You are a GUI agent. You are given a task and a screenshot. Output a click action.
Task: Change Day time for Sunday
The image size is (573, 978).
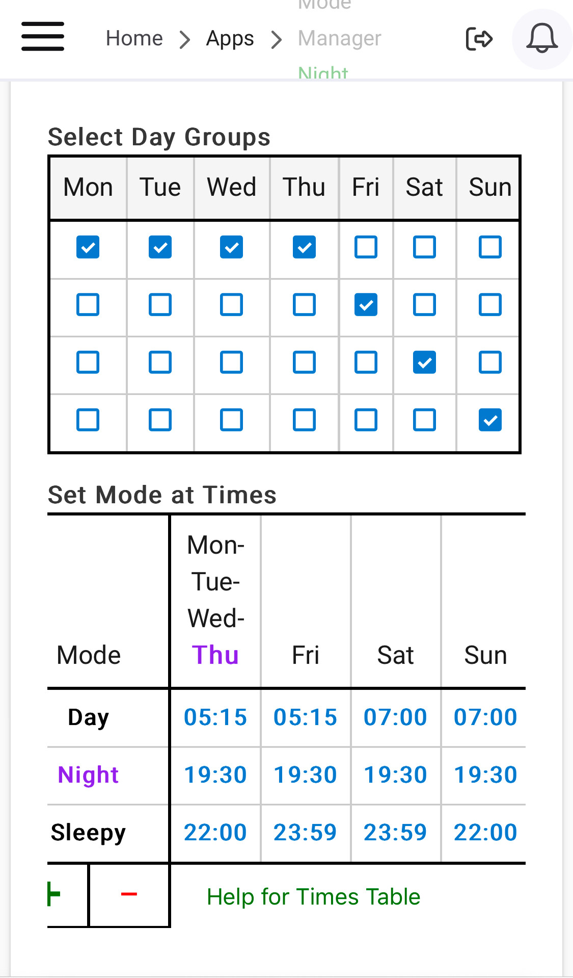[485, 717]
